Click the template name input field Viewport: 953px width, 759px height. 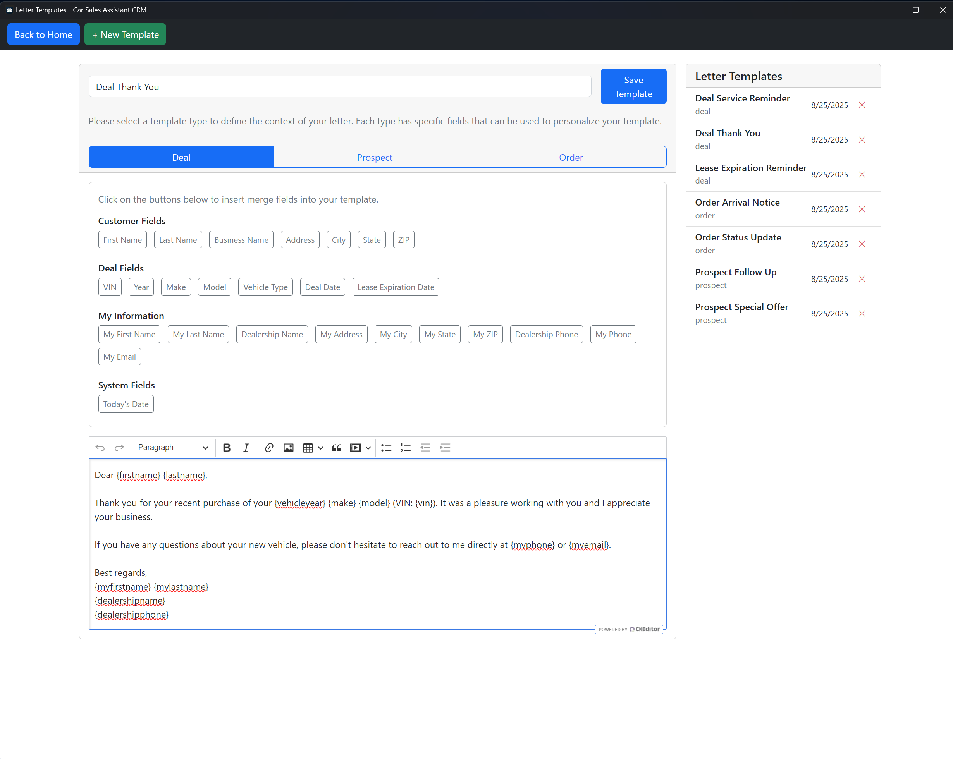click(339, 87)
